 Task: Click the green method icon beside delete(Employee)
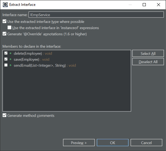pyautogui.click(x=10, y=54)
